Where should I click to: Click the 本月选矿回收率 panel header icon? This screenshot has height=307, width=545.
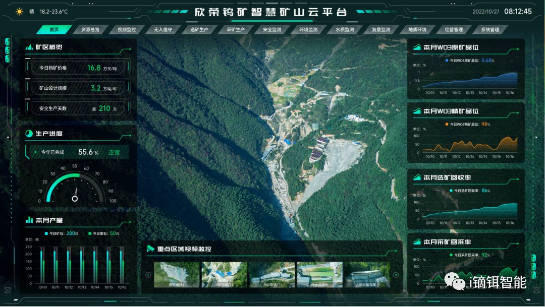[417, 177]
